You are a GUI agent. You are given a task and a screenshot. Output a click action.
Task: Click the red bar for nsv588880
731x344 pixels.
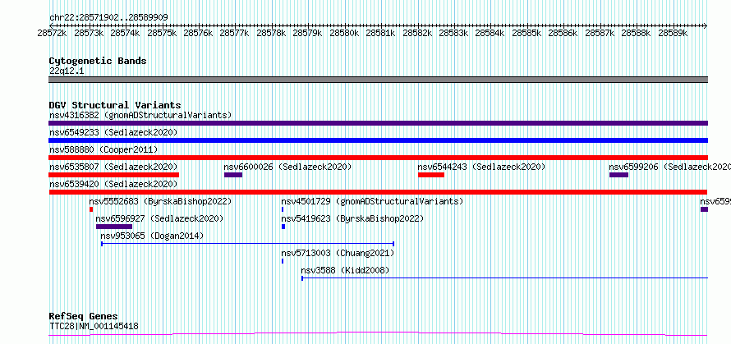pos(378,158)
